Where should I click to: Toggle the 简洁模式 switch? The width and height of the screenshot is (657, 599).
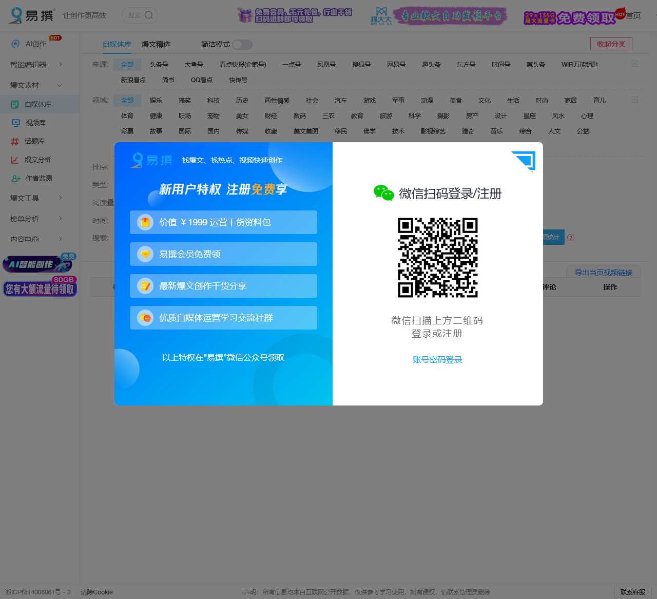coord(242,45)
